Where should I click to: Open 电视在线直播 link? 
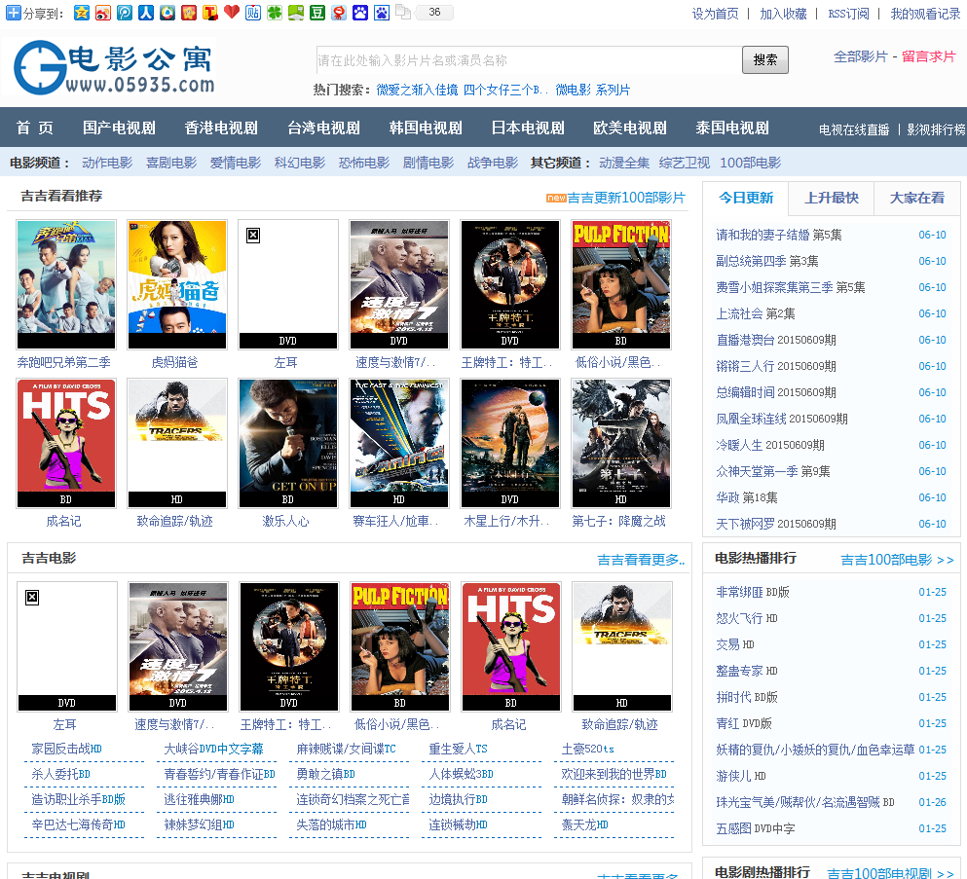[854, 129]
